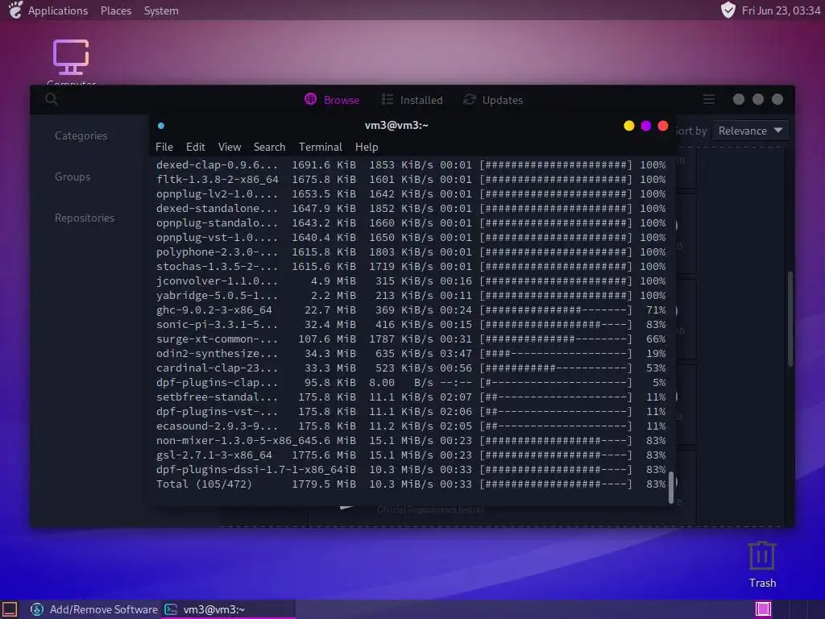Image resolution: width=825 pixels, height=619 pixels.
Task: Open the Terminal menu in menu bar
Action: pos(321,147)
